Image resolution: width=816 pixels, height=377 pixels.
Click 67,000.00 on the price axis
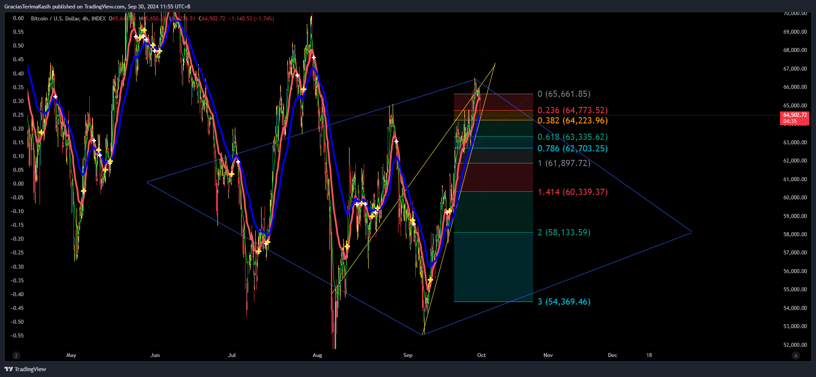click(x=795, y=69)
